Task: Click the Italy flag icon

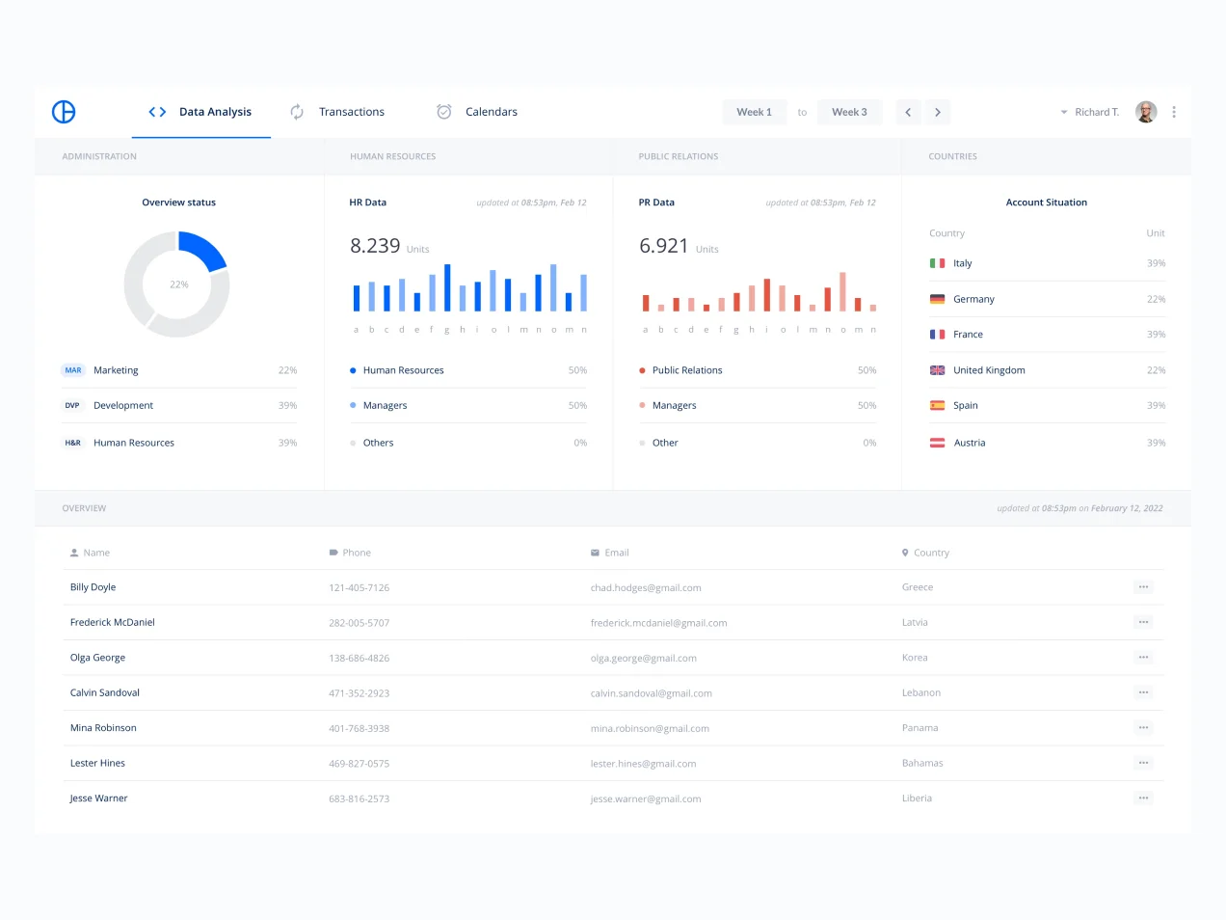Action: click(x=937, y=263)
